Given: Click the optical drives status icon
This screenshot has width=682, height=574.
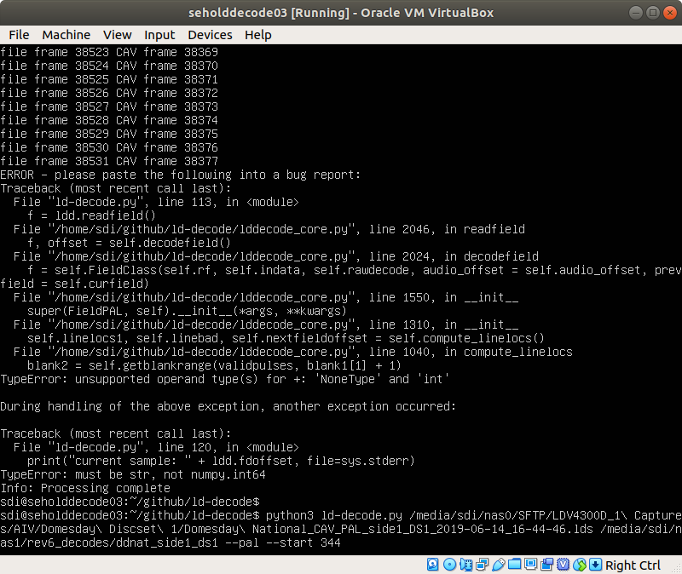Looking at the screenshot, I should click(x=450, y=565).
